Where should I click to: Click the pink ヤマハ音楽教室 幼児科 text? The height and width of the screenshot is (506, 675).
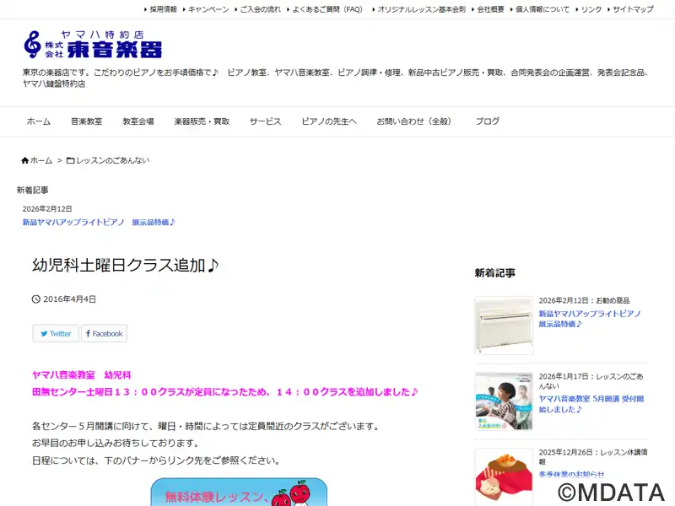pos(81,374)
